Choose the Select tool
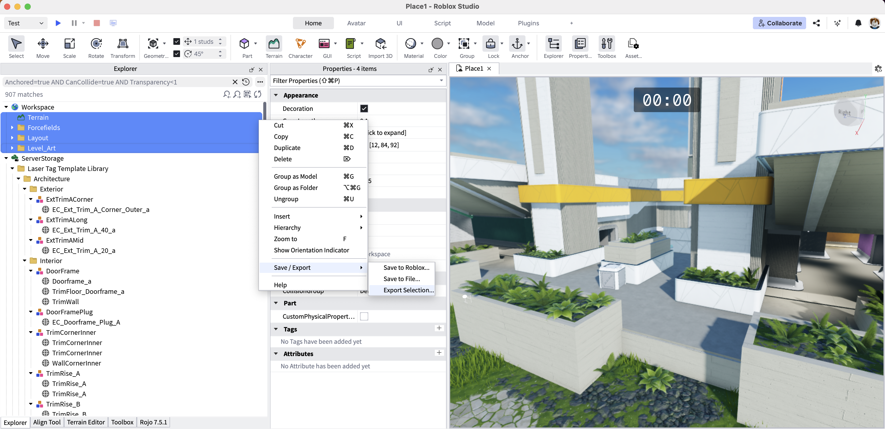The height and width of the screenshot is (429, 885). tap(16, 47)
